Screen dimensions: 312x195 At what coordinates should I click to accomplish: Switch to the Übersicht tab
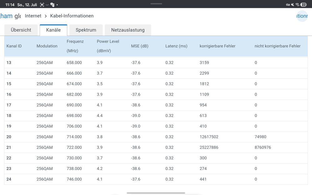pyautogui.click(x=21, y=30)
